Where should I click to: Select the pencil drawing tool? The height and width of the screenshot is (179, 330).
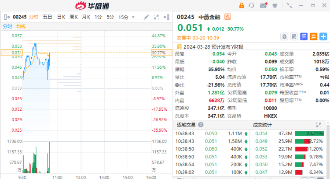pos(146,17)
